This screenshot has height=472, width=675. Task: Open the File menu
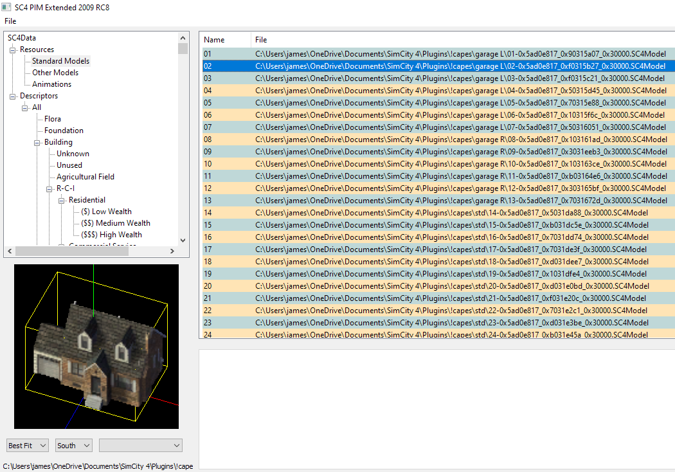tap(10, 21)
